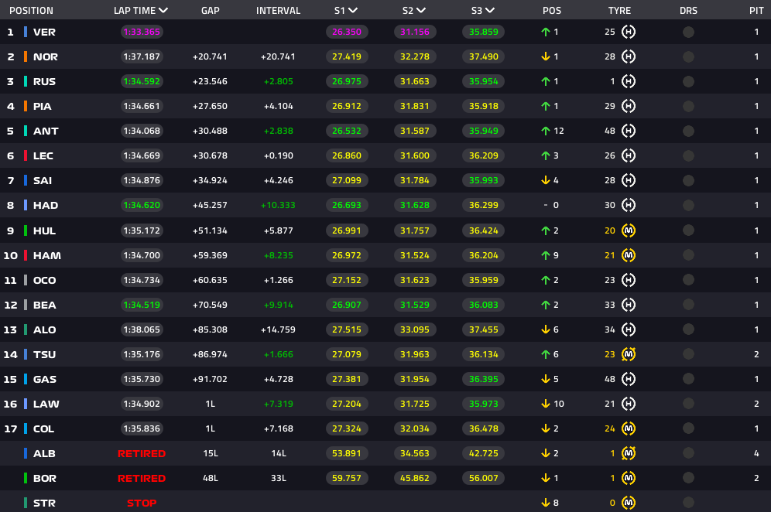
Task: Click the DRS indicator for VER
Action: pyautogui.click(x=688, y=32)
